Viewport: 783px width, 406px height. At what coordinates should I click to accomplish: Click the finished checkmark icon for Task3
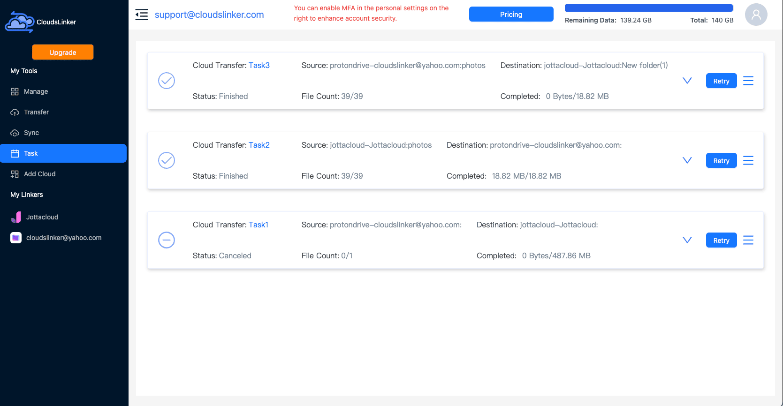click(x=167, y=81)
